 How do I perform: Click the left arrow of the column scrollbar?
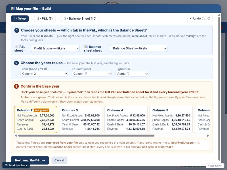16,136
